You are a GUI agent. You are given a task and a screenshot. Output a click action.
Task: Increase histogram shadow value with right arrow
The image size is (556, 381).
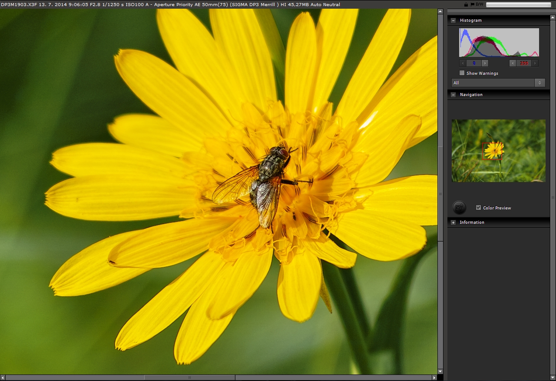tap(485, 63)
